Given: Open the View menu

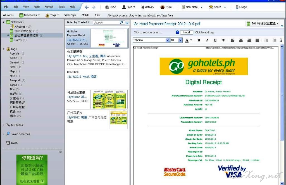Looking at the screenshot, I should [x=26, y=7].
